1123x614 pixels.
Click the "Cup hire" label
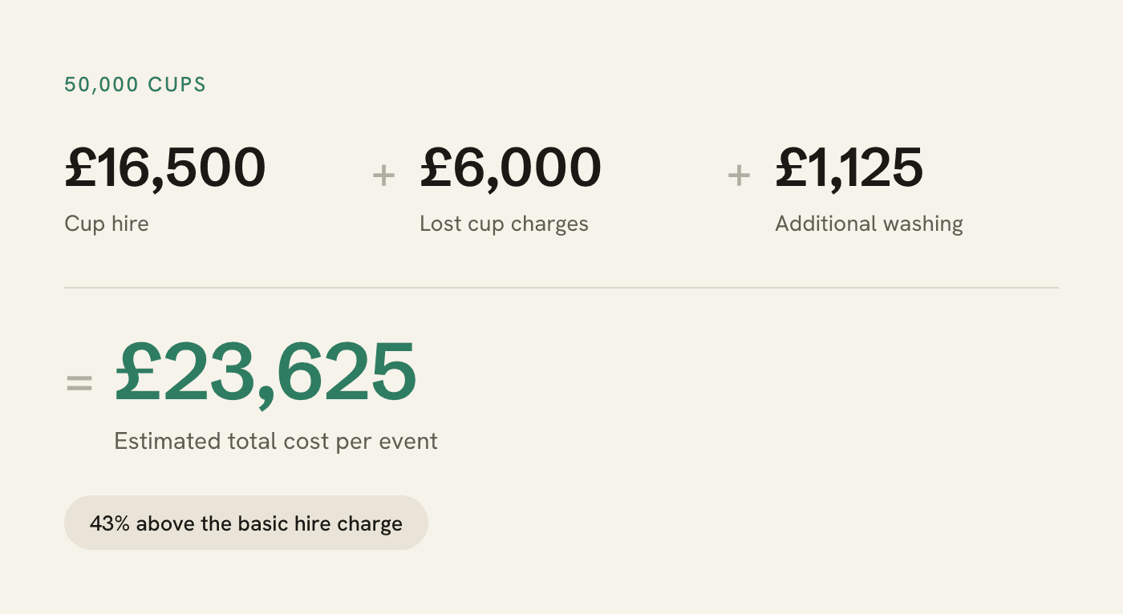[107, 224]
